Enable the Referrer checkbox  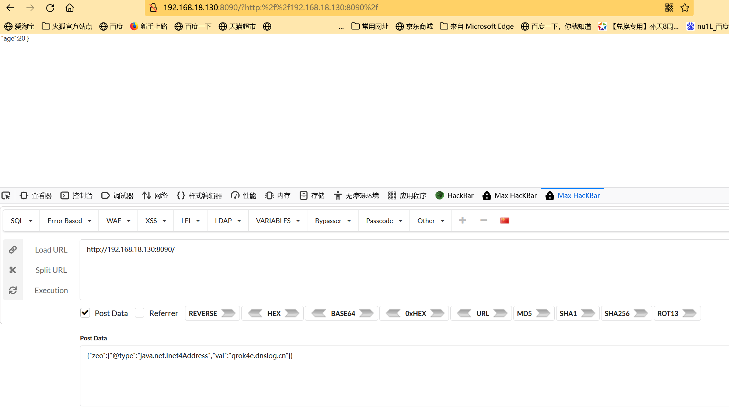(139, 313)
